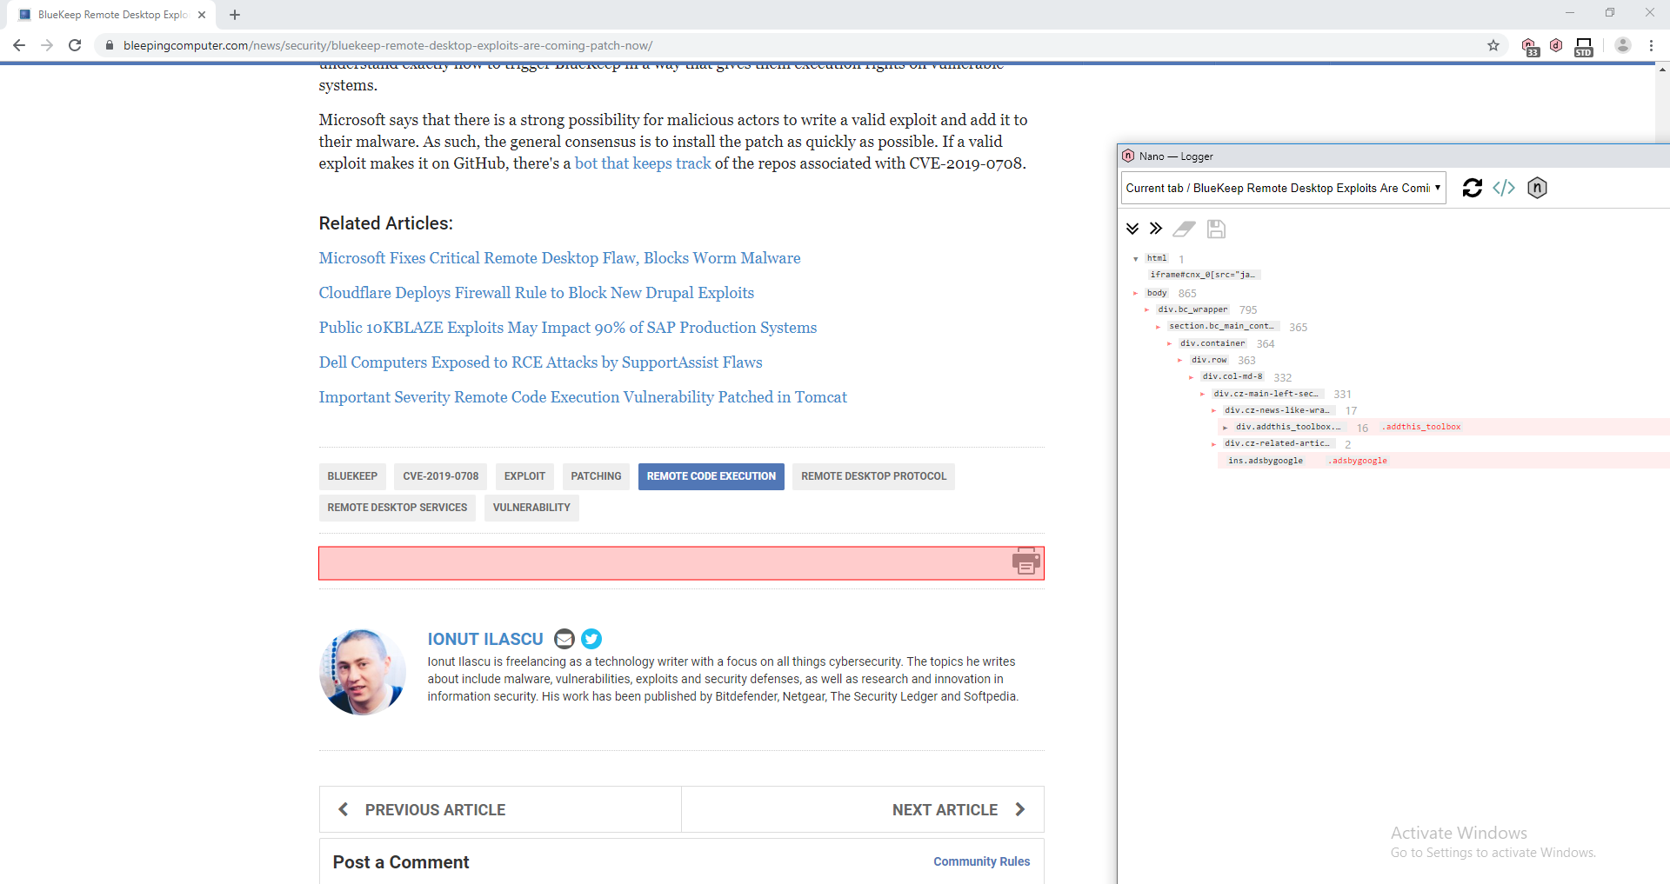
Task: Click the double chevron right icon
Action: pyautogui.click(x=1156, y=229)
